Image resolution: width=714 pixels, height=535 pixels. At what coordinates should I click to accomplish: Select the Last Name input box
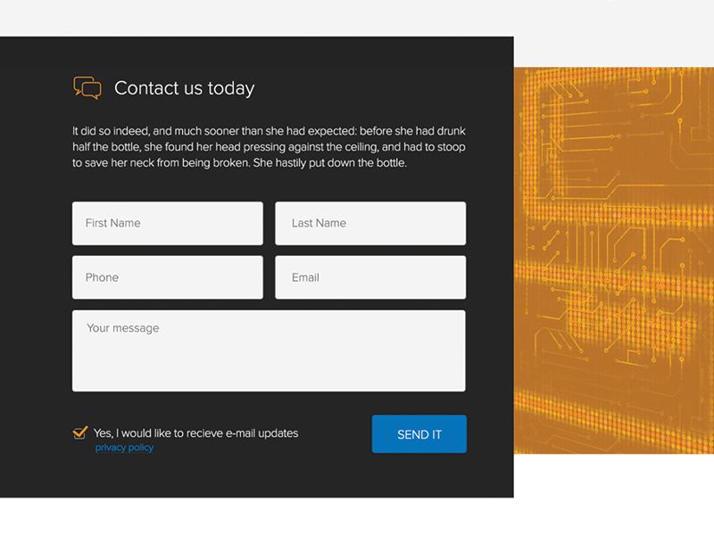coord(370,223)
